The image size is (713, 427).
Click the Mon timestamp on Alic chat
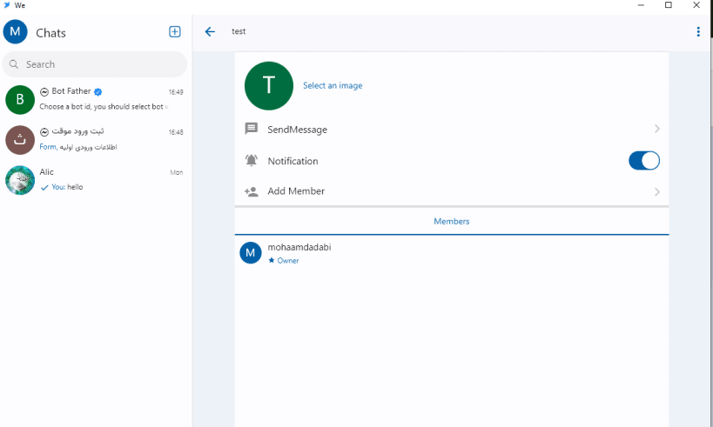tap(177, 172)
